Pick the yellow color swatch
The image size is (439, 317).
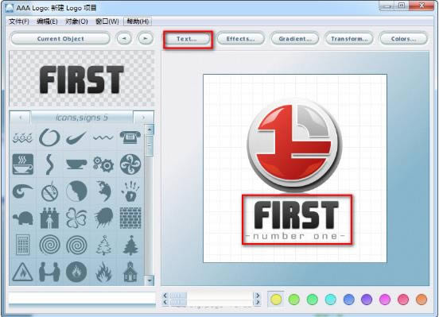276,300
